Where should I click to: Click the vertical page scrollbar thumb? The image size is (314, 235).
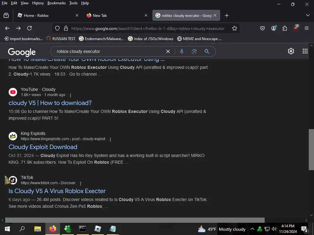pyautogui.click(x=311, y=149)
